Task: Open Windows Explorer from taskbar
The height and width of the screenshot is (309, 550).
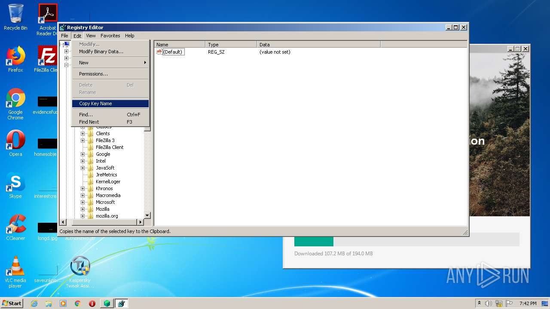Action: click(x=49, y=303)
